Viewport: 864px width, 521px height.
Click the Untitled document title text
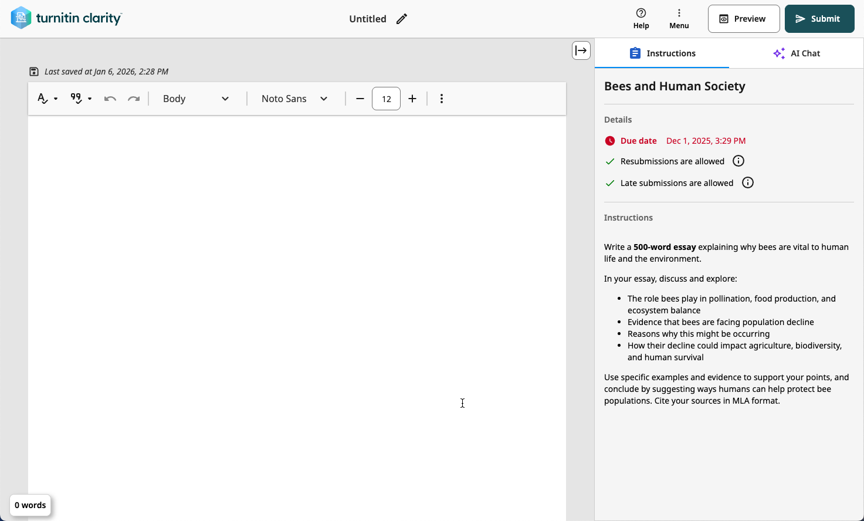coord(368,19)
